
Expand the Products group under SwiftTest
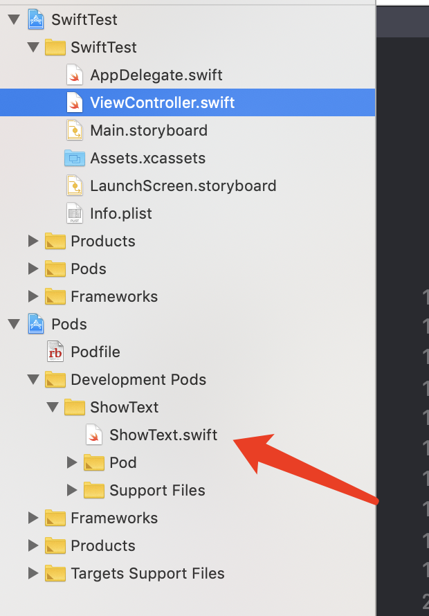click(x=33, y=241)
